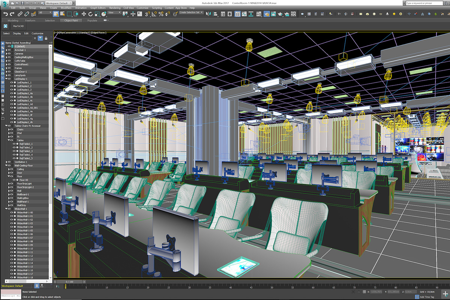450x300 pixels.
Task: Switch to the Freeform ribbon tab
Action: (x=30, y=21)
